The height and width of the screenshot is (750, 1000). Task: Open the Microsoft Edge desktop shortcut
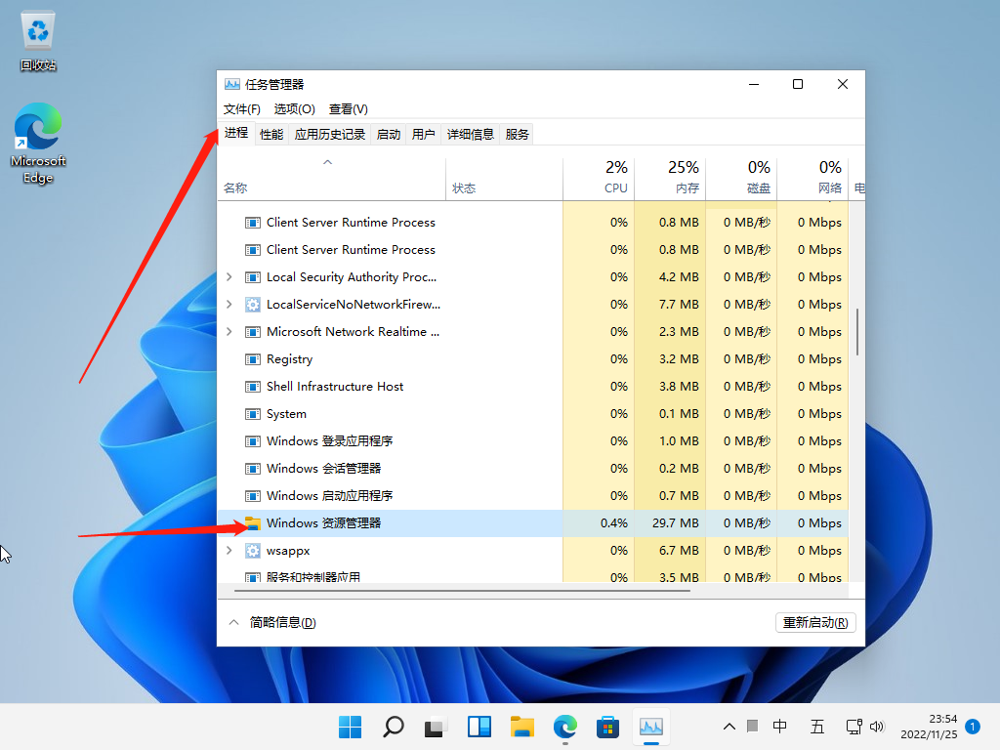38,144
